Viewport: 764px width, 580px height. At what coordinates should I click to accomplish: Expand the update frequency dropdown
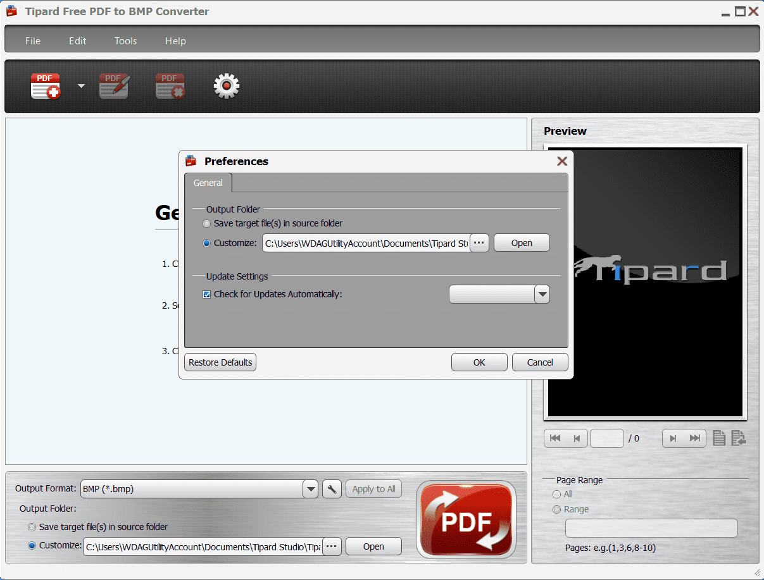[542, 294]
